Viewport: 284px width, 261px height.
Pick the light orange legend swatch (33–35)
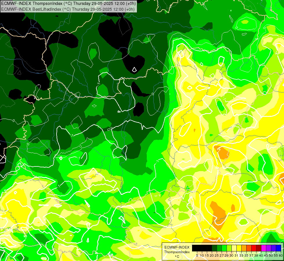point(244,248)
